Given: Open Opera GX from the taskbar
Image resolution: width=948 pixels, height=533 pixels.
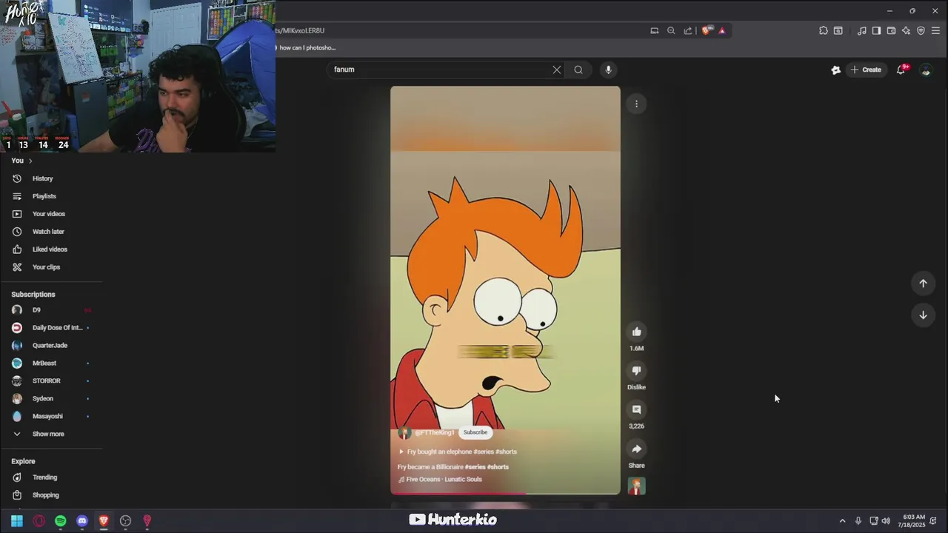Looking at the screenshot, I should coord(39,521).
